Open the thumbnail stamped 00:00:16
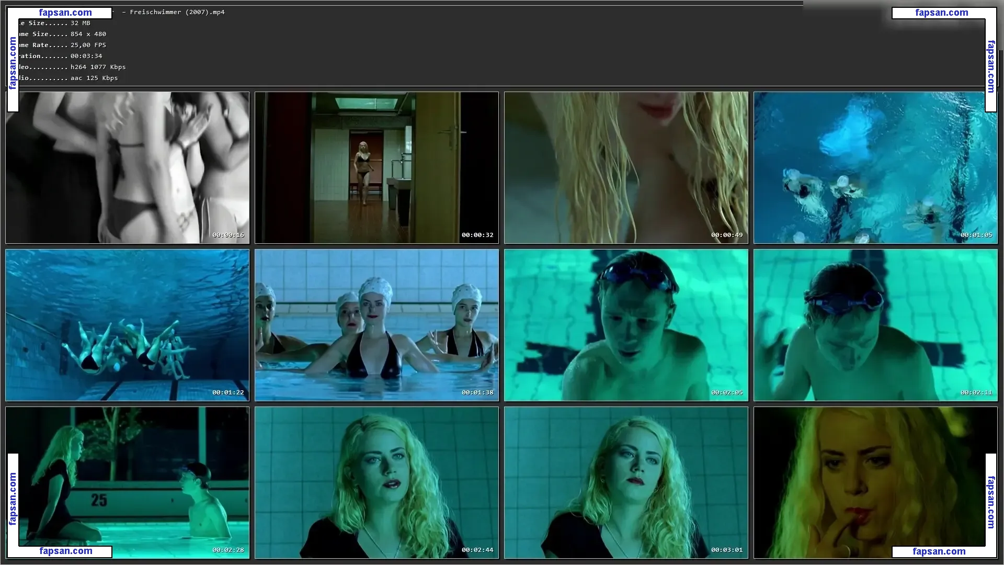 (x=128, y=167)
